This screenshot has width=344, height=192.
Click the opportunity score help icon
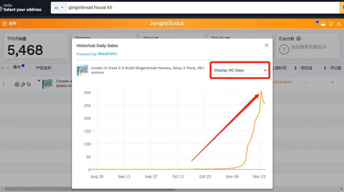coord(299,39)
